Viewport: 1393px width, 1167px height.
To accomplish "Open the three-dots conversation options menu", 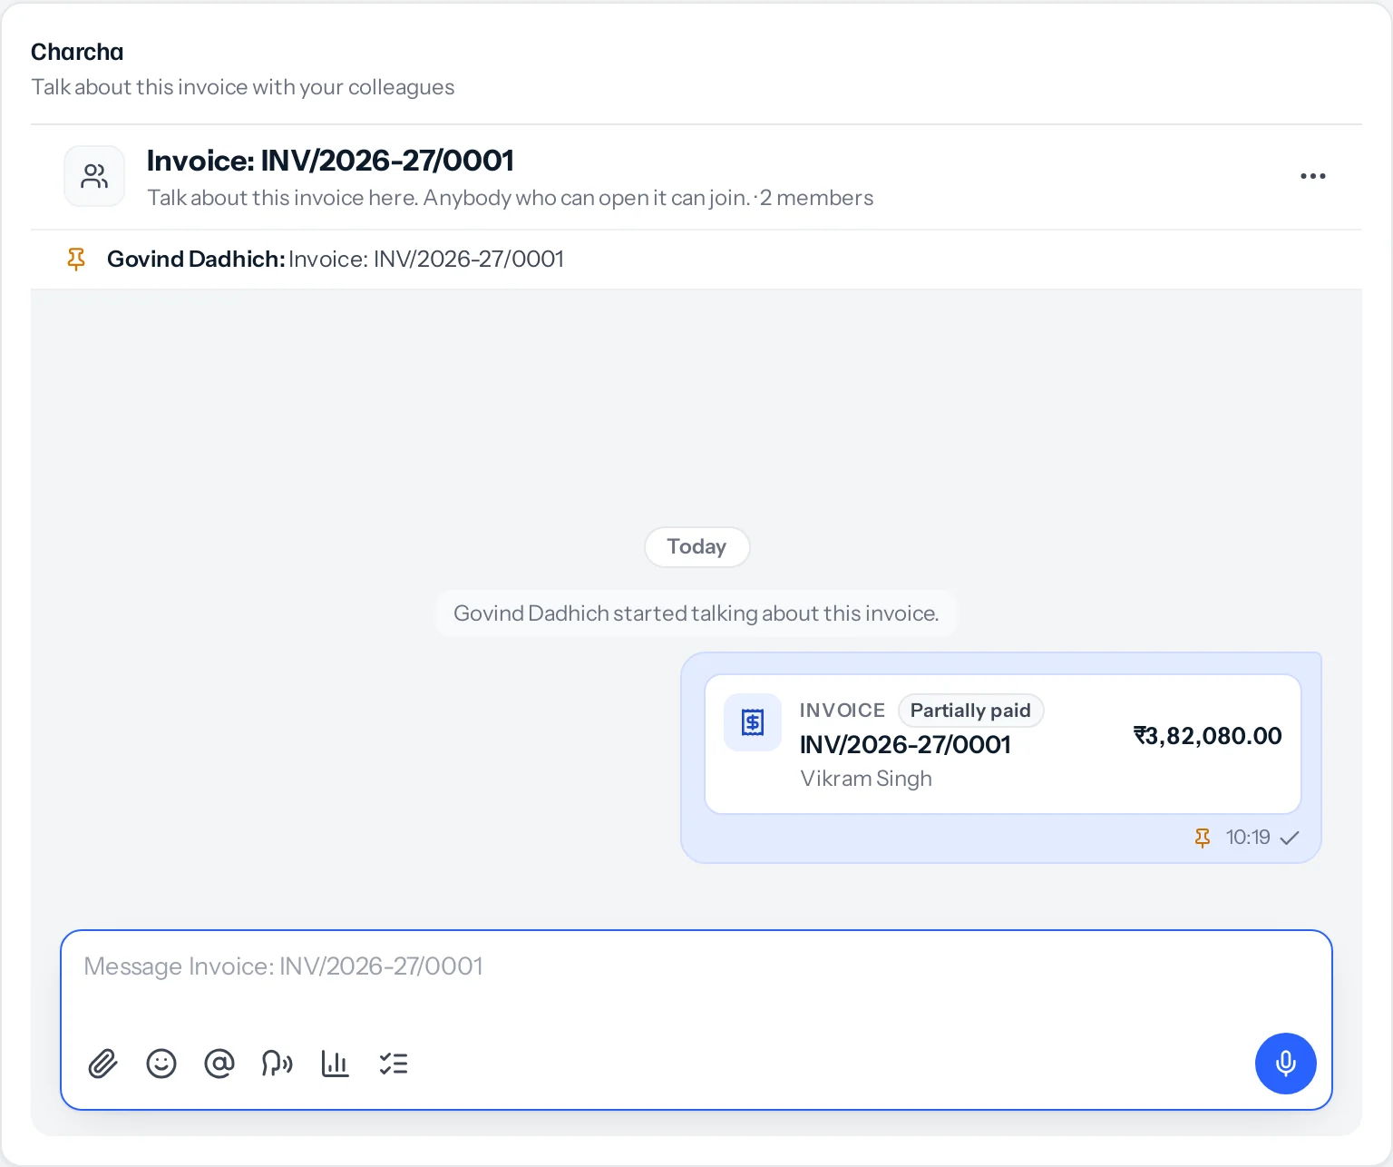I will pos(1313,176).
